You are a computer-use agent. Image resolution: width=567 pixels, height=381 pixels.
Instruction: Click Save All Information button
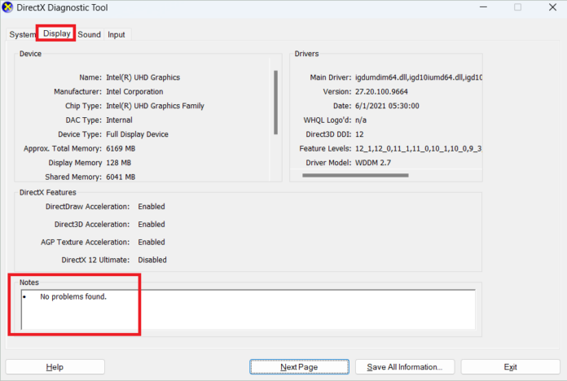point(405,367)
